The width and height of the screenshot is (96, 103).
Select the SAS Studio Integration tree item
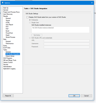(13, 54)
